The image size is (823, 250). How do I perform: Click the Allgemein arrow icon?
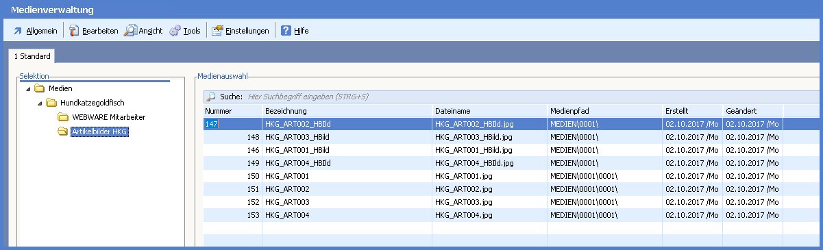coord(18,31)
